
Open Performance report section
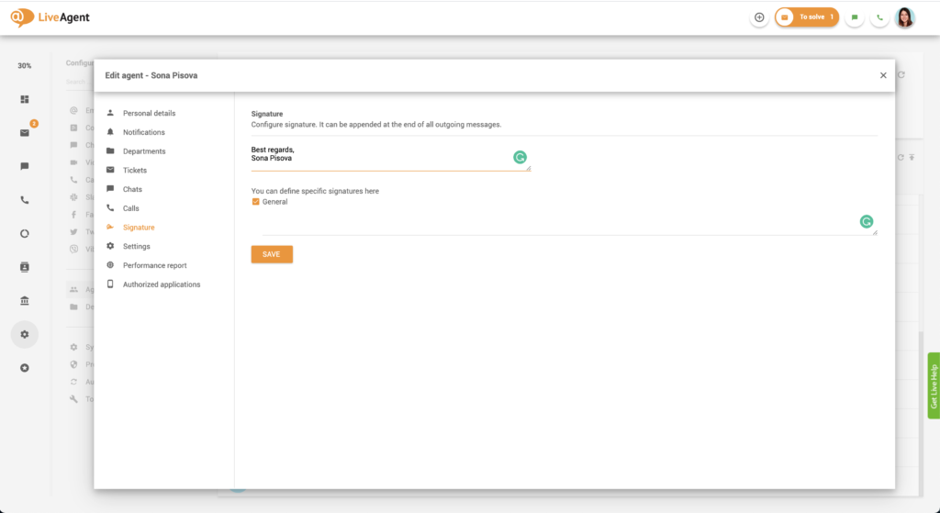click(154, 265)
